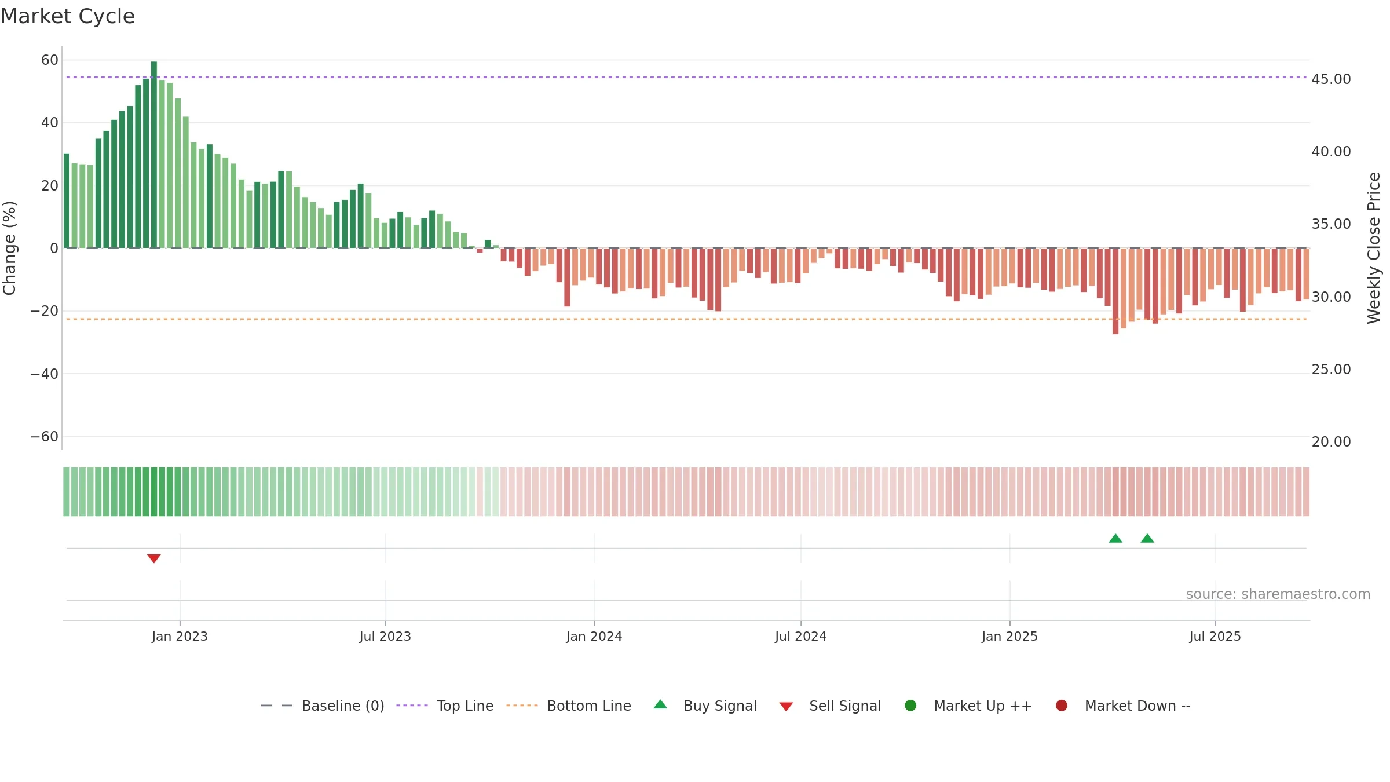Click the Jan 2024 x-axis label
Viewport: 1390px width, 782px height.
coord(594,636)
